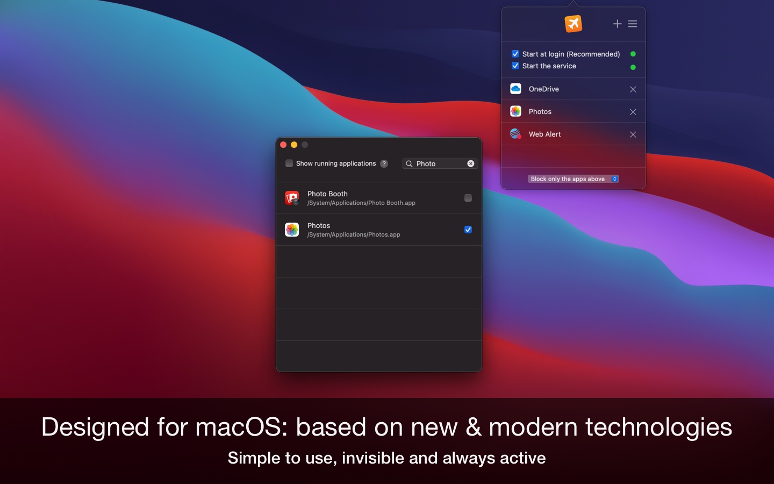The height and width of the screenshot is (484, 774).
Task: Click green status dot beside Start the service
Action: click(633, 67)
